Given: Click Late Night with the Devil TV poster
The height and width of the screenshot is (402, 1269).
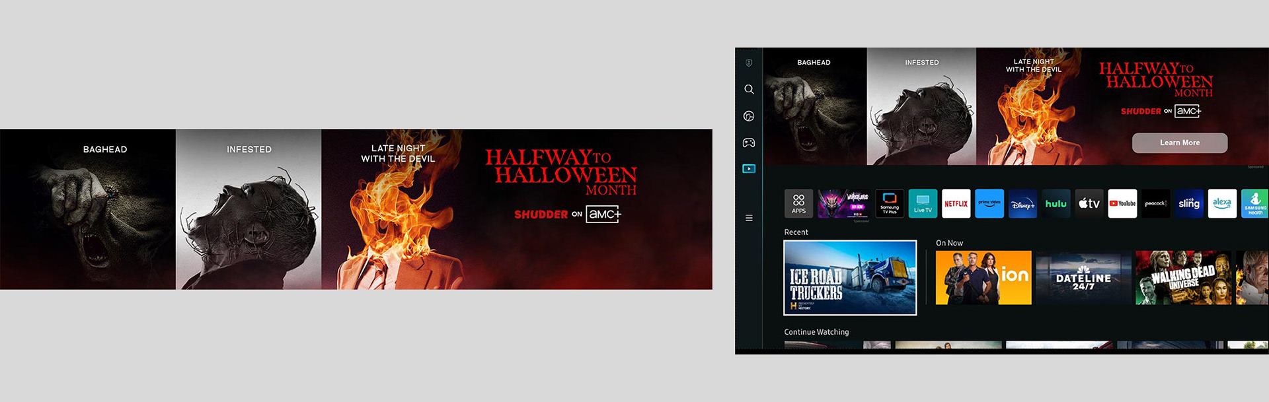Looking at the screenshot, I should click(1030, 106).
